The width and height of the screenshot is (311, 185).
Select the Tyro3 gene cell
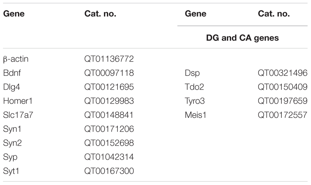pyautogui.click(x=195, y=101)
